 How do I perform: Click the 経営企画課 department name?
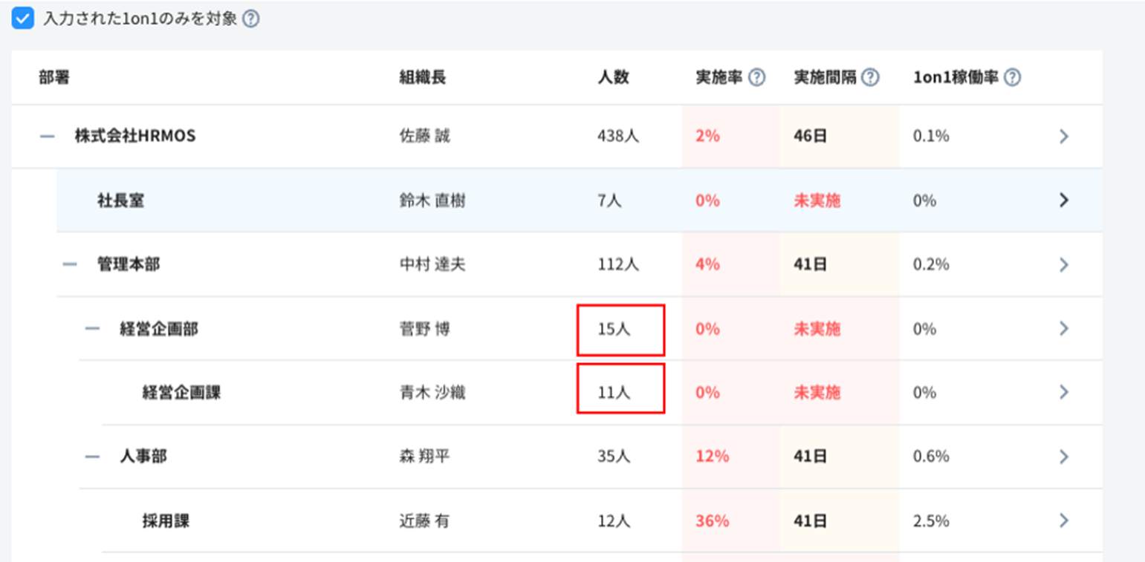[x=181, y=392]
